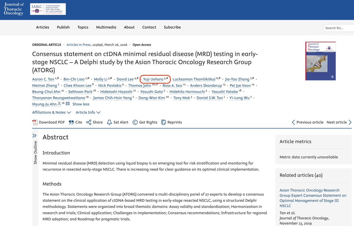Go to the Next article

[337, 122]
